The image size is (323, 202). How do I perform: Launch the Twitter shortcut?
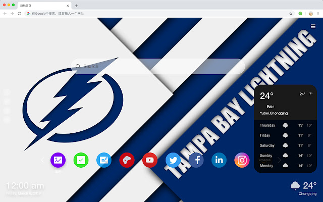[173, 160]
